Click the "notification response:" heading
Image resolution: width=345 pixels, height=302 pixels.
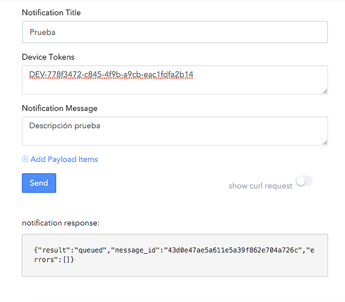61,223
